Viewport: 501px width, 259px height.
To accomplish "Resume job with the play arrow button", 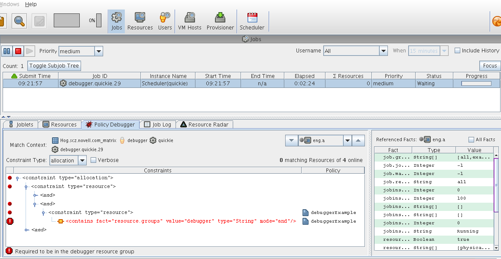I will pyautogui.click(x=29, y=51).
